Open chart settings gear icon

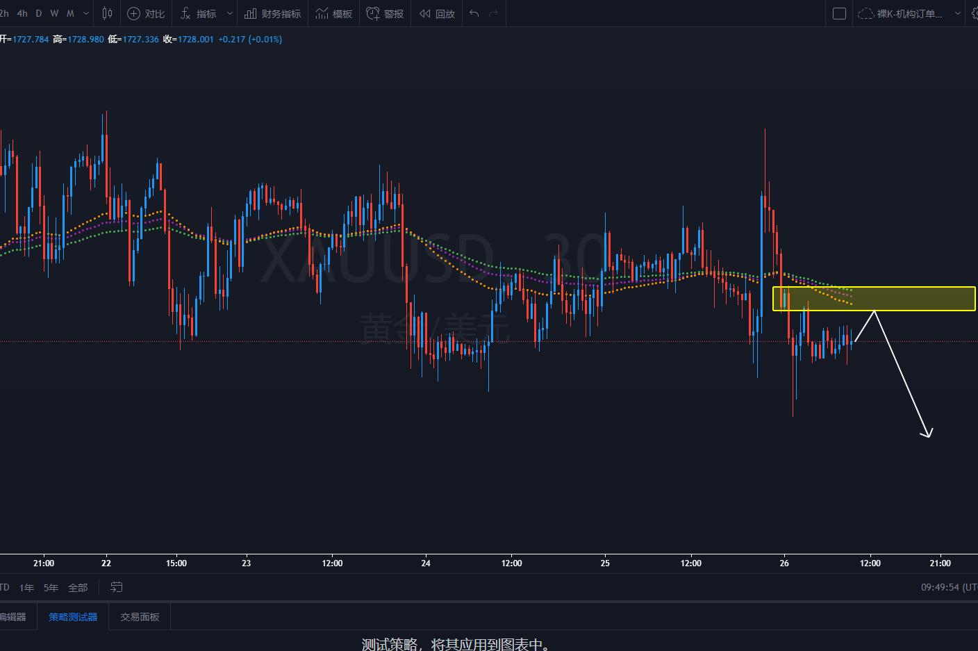click(x=975, y=13)
